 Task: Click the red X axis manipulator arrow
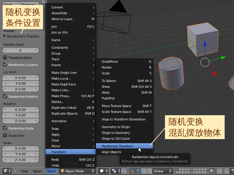[x=214, y=74]
